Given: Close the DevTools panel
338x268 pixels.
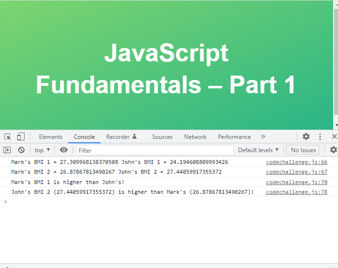Looking at the screenshot, I should point(335,136).
